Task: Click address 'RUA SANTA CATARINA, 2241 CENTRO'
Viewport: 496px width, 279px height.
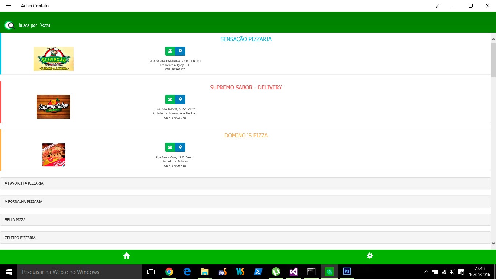Action: pyautogui.click(x=175, y=61)
